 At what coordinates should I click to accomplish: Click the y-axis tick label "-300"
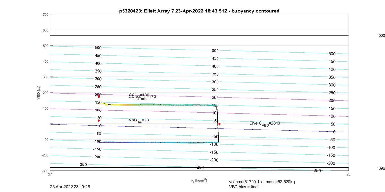45,171
